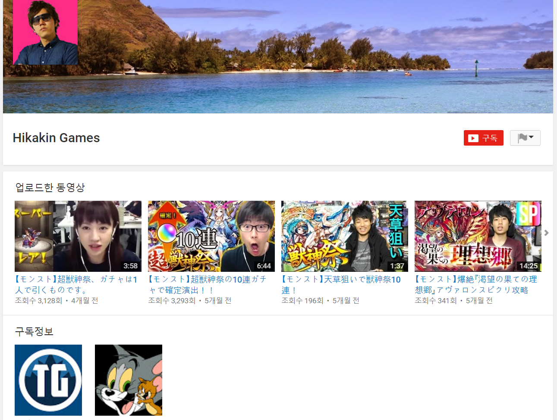Image resolution: width=557 pixels, height=420 pixels.
Task: Open the first uploaded video thumbnail
Action: (x=78, y=236)
